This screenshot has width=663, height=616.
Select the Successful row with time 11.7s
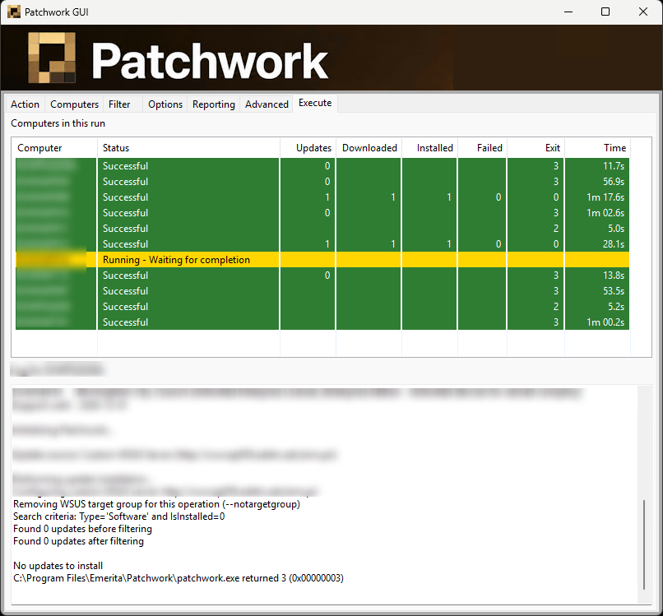pyautogui.click(x=322, y=166)
